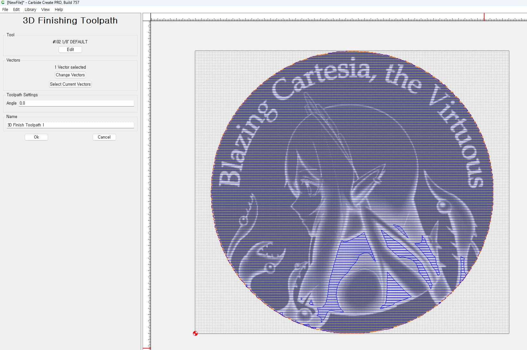The image size is (527, 350).
Task: Edit the #102 1/8" DEFAULT tool
Action: pos(70,49)
